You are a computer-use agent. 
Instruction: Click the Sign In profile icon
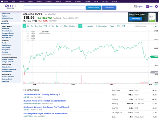coord(135,7)
